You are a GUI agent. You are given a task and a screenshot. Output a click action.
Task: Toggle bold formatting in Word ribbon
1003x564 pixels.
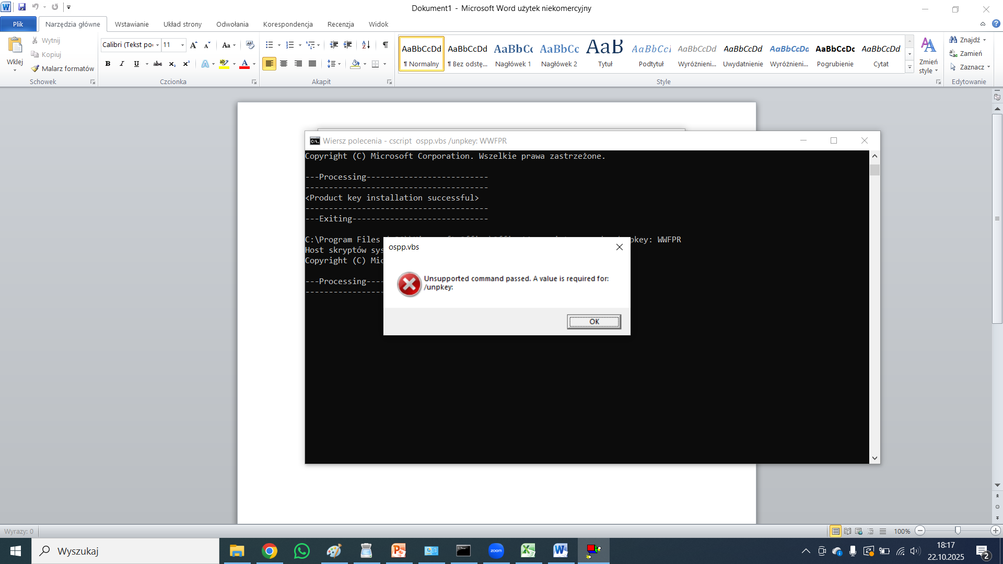(x=108, y=64)
